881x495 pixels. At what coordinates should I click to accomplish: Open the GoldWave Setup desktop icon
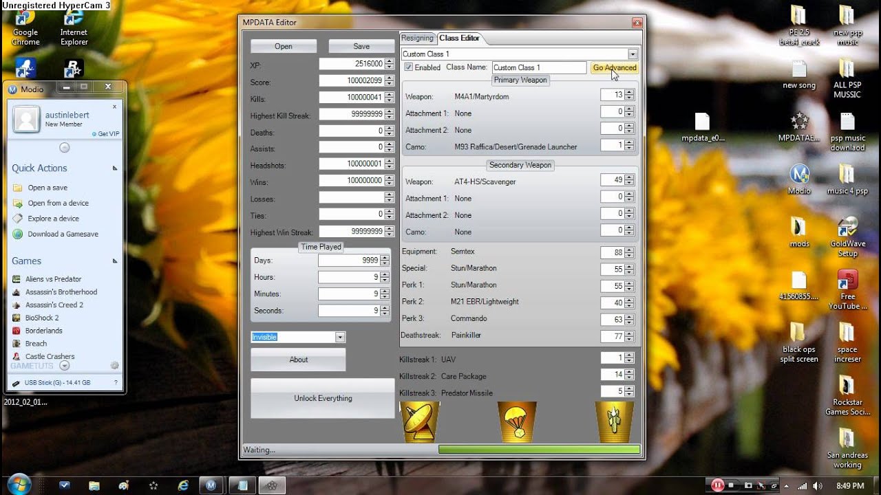click(847, 237)
